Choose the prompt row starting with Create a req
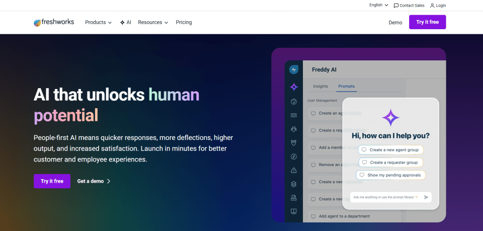 tap(325, 130)
